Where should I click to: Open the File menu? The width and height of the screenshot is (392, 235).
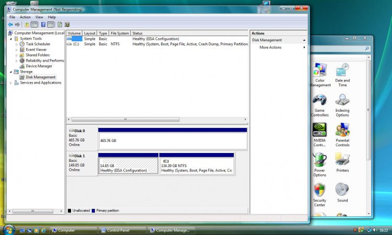12,17
